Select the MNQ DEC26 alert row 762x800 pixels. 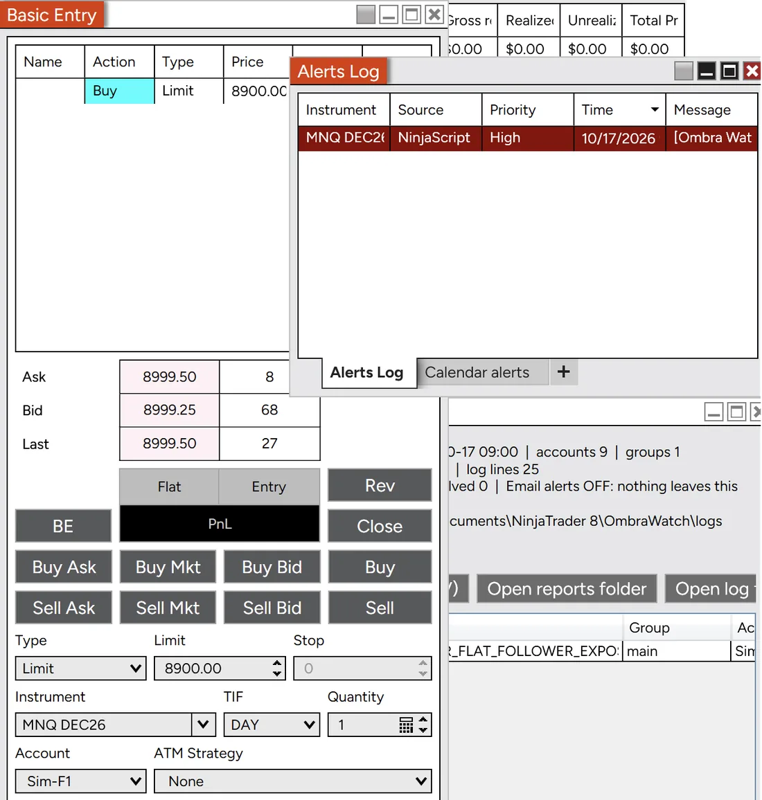tap(528, 138)
